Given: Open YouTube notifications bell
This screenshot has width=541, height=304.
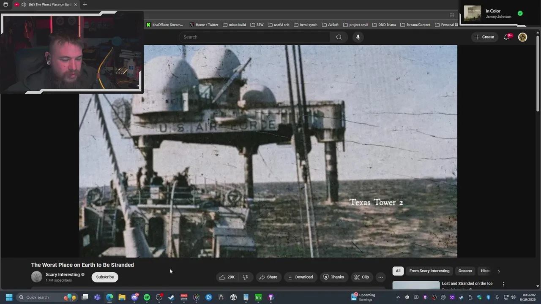Looking at the screenshot, I should point(507,37).
